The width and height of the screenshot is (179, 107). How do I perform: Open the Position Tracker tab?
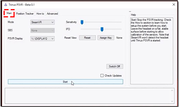(x=25, y=14)
